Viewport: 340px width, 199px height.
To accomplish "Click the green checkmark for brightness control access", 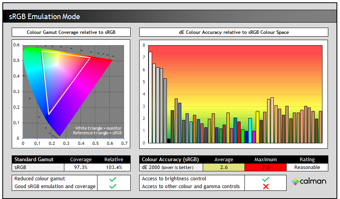I will pos(266,179).
